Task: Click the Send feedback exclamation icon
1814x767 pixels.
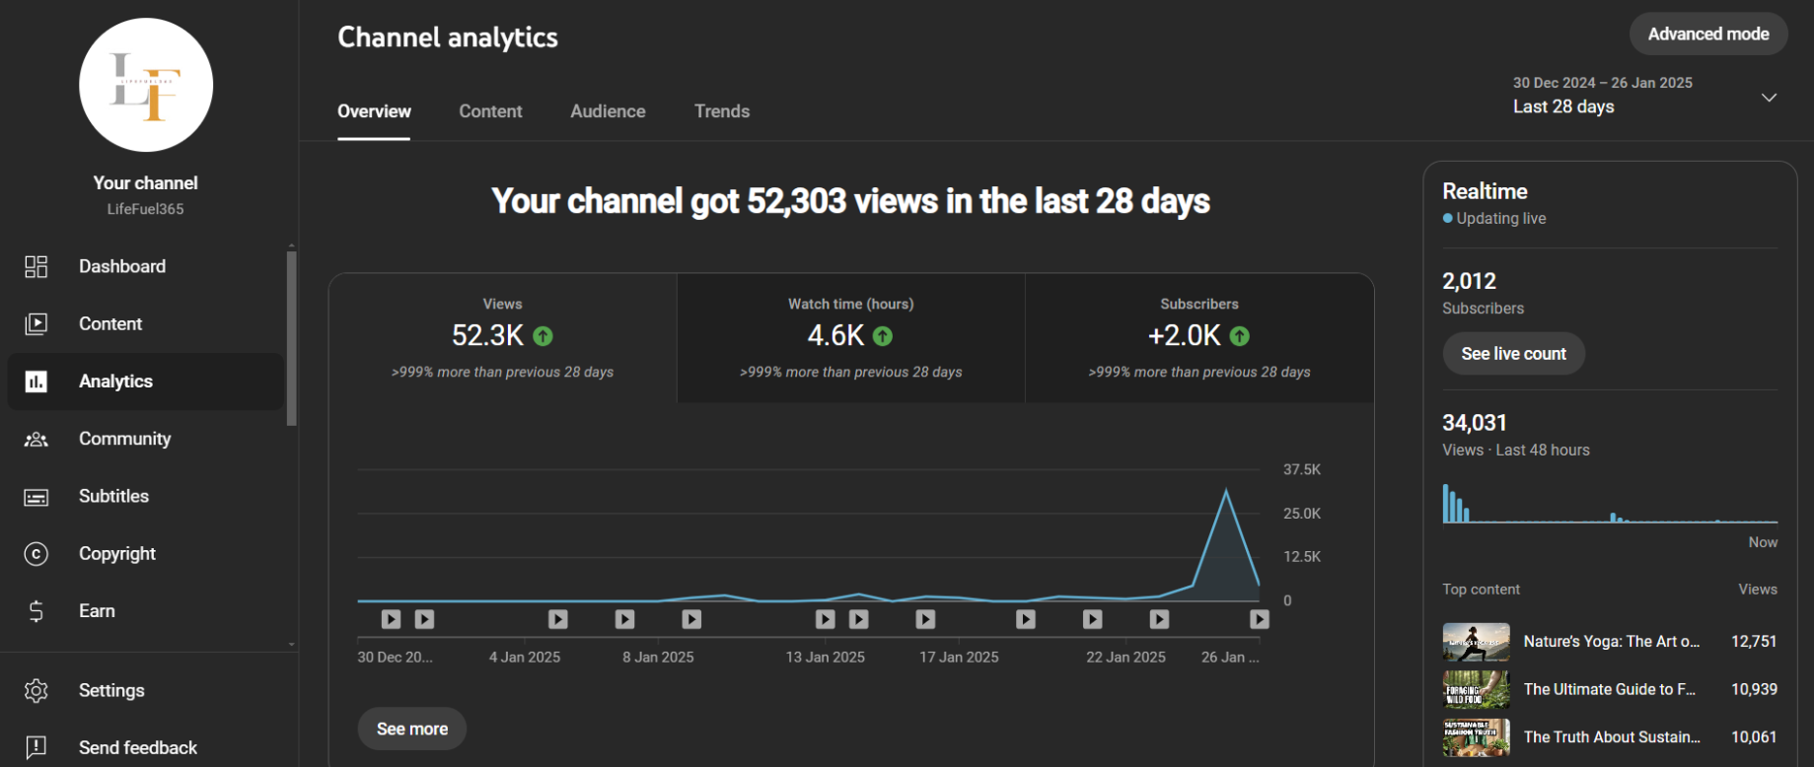Action: (36, 747)
